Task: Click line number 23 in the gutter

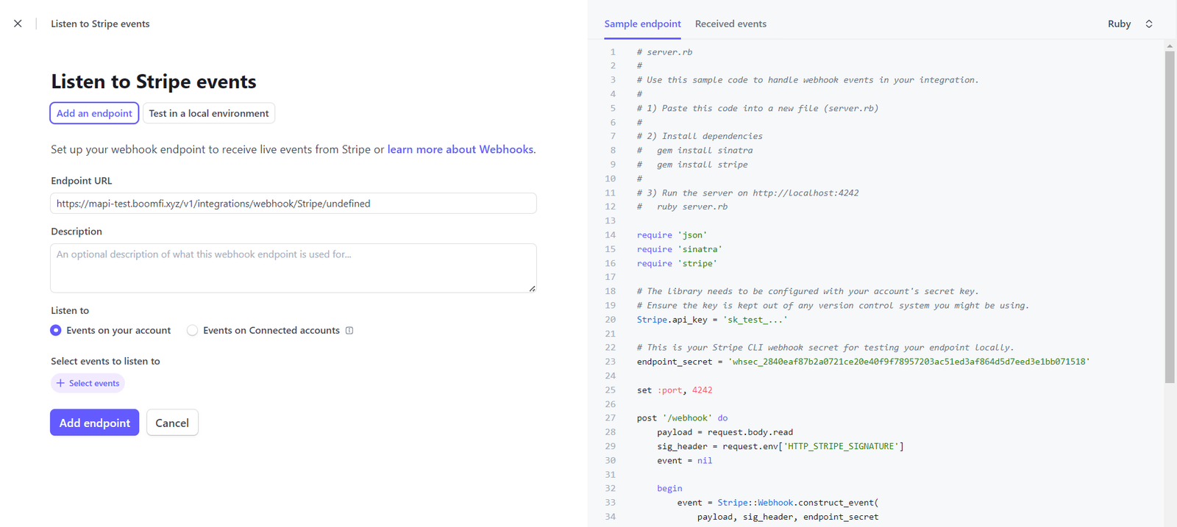Action: [x=610, y=362]
